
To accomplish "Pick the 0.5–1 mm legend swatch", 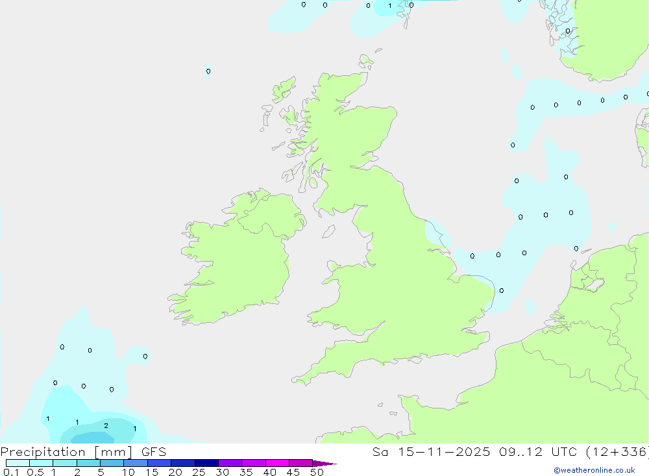I will coord(42,463).
